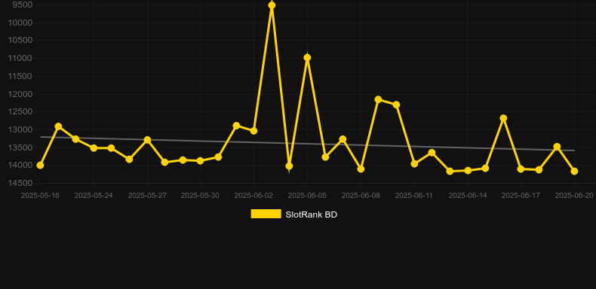Click the 11000 y-axis label
Image resolution: width=596 pixels, height=289 pixels.
(x=20, y=59)
